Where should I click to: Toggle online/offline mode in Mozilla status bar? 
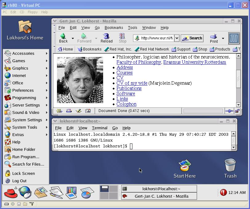click(229, 111)
